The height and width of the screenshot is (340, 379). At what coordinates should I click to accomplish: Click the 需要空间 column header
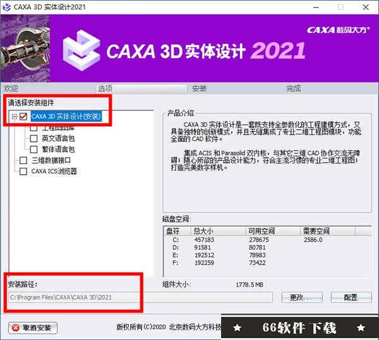328,231
